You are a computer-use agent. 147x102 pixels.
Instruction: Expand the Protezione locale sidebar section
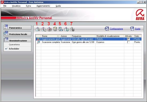click(17, 34)
